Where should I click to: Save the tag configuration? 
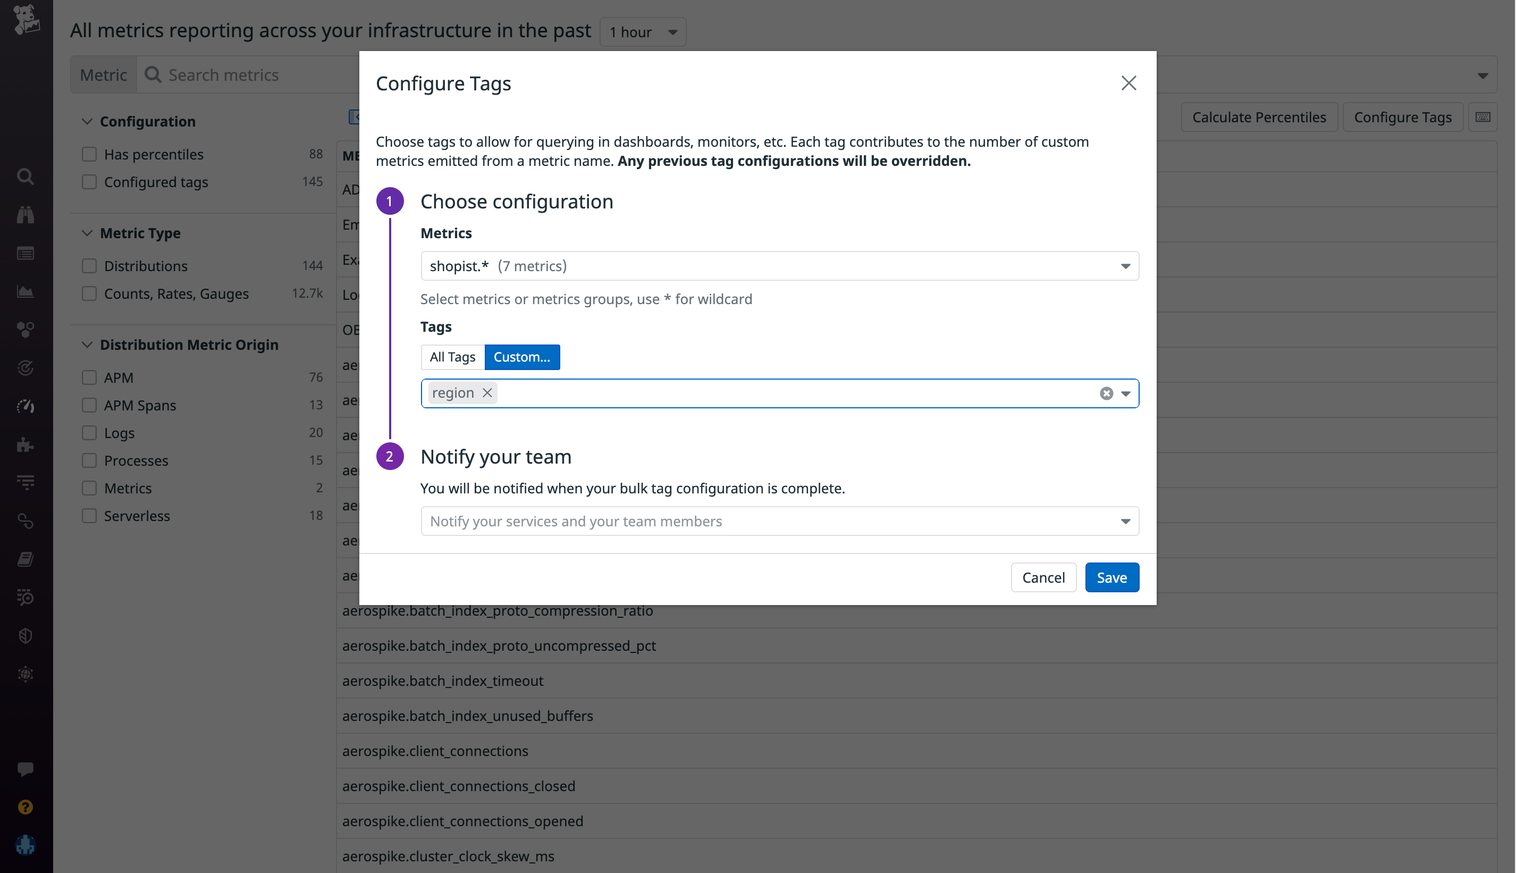pos(1111,577)
